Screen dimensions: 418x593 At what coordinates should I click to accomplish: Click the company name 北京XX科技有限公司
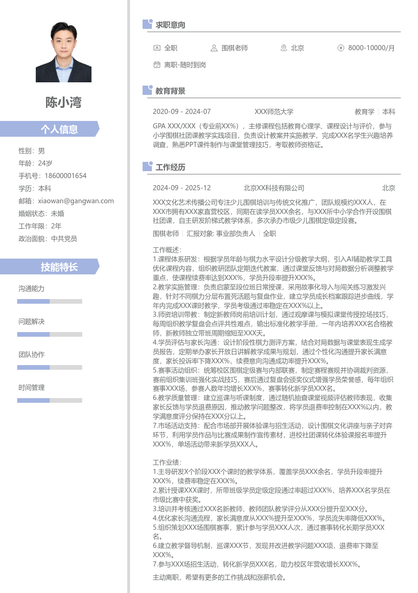coord(274,188)
